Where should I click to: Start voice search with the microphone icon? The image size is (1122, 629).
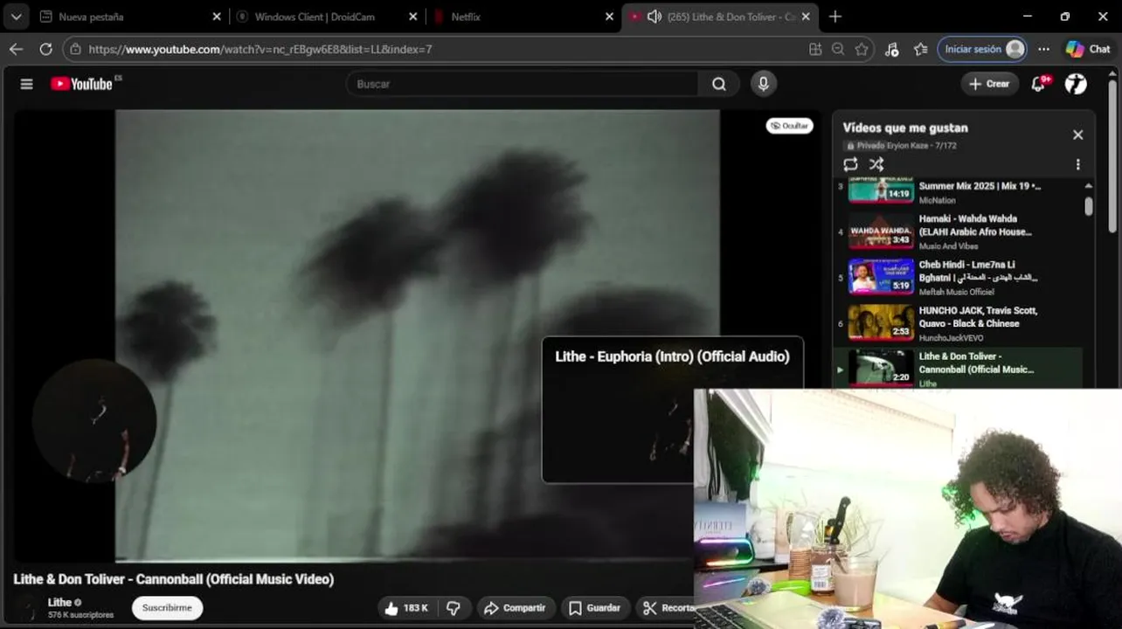tap(763, 84)
